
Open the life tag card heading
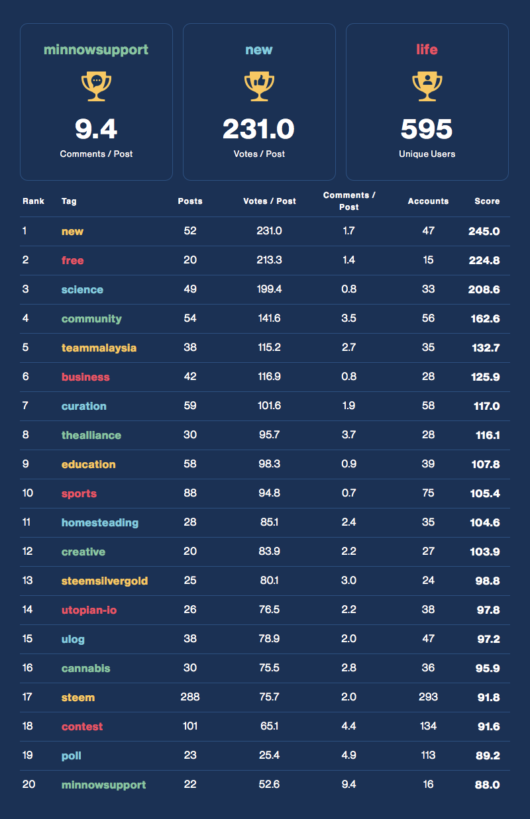click(x=427, y=50)
